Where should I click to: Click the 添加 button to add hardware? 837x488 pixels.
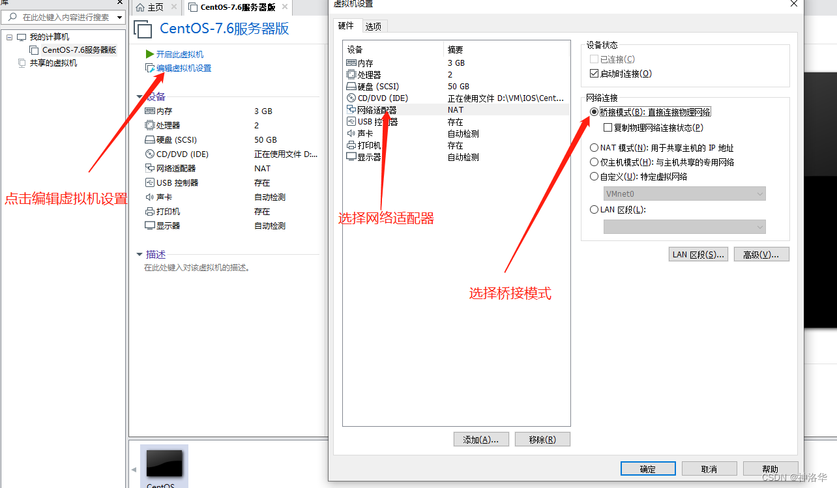pos(481,438)
